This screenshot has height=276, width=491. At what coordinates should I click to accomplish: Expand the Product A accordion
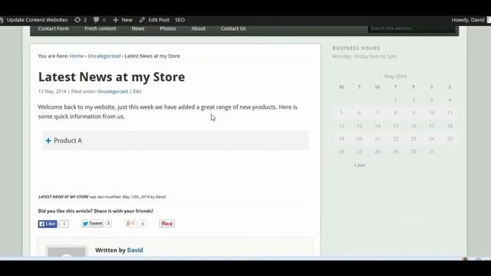pos(176,140)
